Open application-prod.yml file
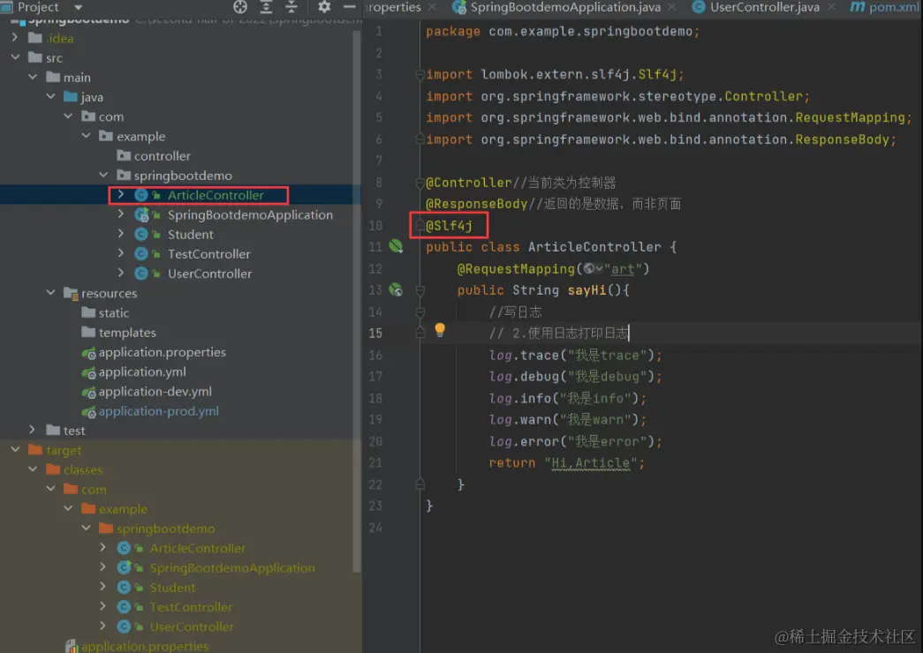The width and height of the screenshot is (923, 653). 158,411
